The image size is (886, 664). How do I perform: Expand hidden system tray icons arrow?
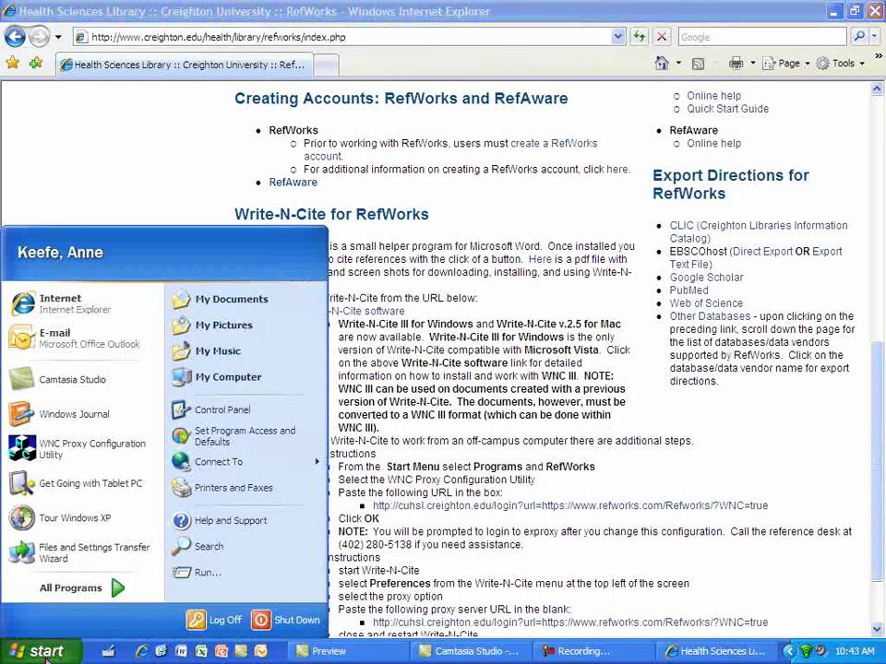[x=789, y=652]
